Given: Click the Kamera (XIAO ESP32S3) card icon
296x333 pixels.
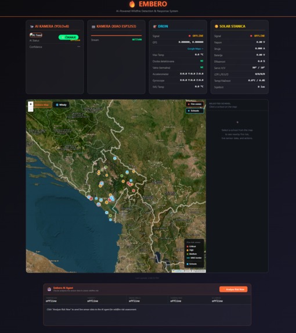Looking at the screenshot, I should pyautogui.click(x=93, y=27).
